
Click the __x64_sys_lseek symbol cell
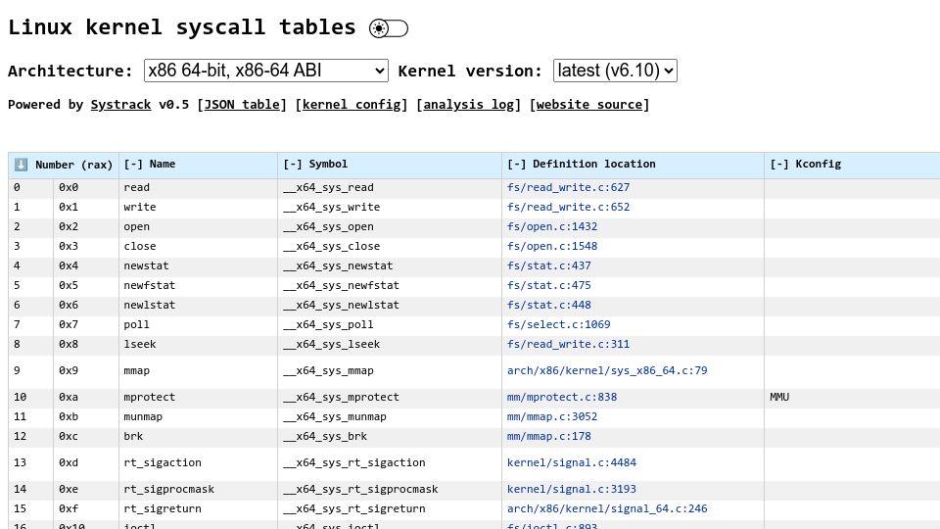pos(390,344)
